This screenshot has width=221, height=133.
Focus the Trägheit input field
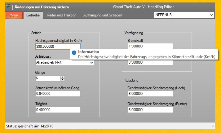click(58, 110)
